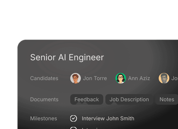This screenshot has height=129, width=178.
Task: Open the Job Description document
Action: click(x=129, y=99)
